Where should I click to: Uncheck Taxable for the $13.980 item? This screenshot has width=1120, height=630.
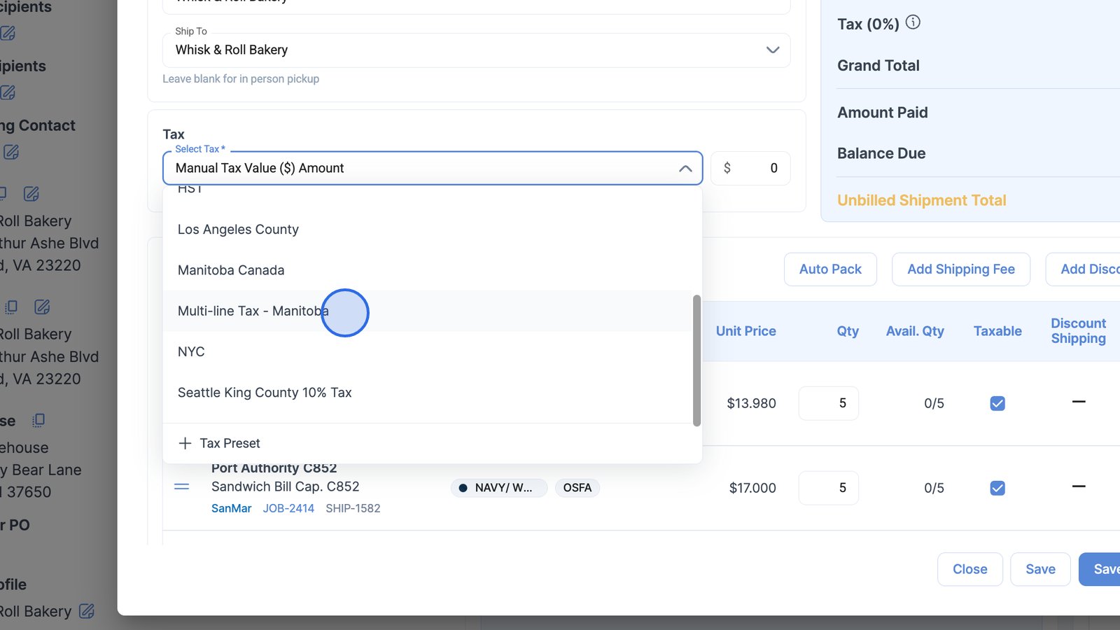(997, 403)
